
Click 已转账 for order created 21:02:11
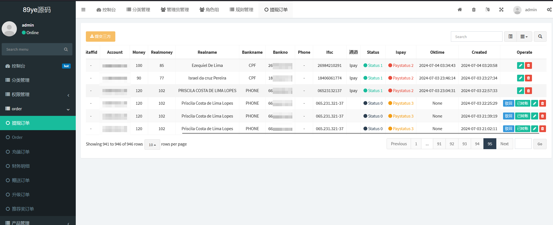pos(522,129)
